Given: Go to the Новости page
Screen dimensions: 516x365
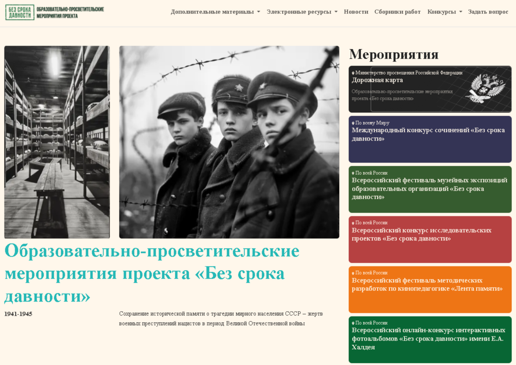Looking at the screenshot, I should 356,12.
